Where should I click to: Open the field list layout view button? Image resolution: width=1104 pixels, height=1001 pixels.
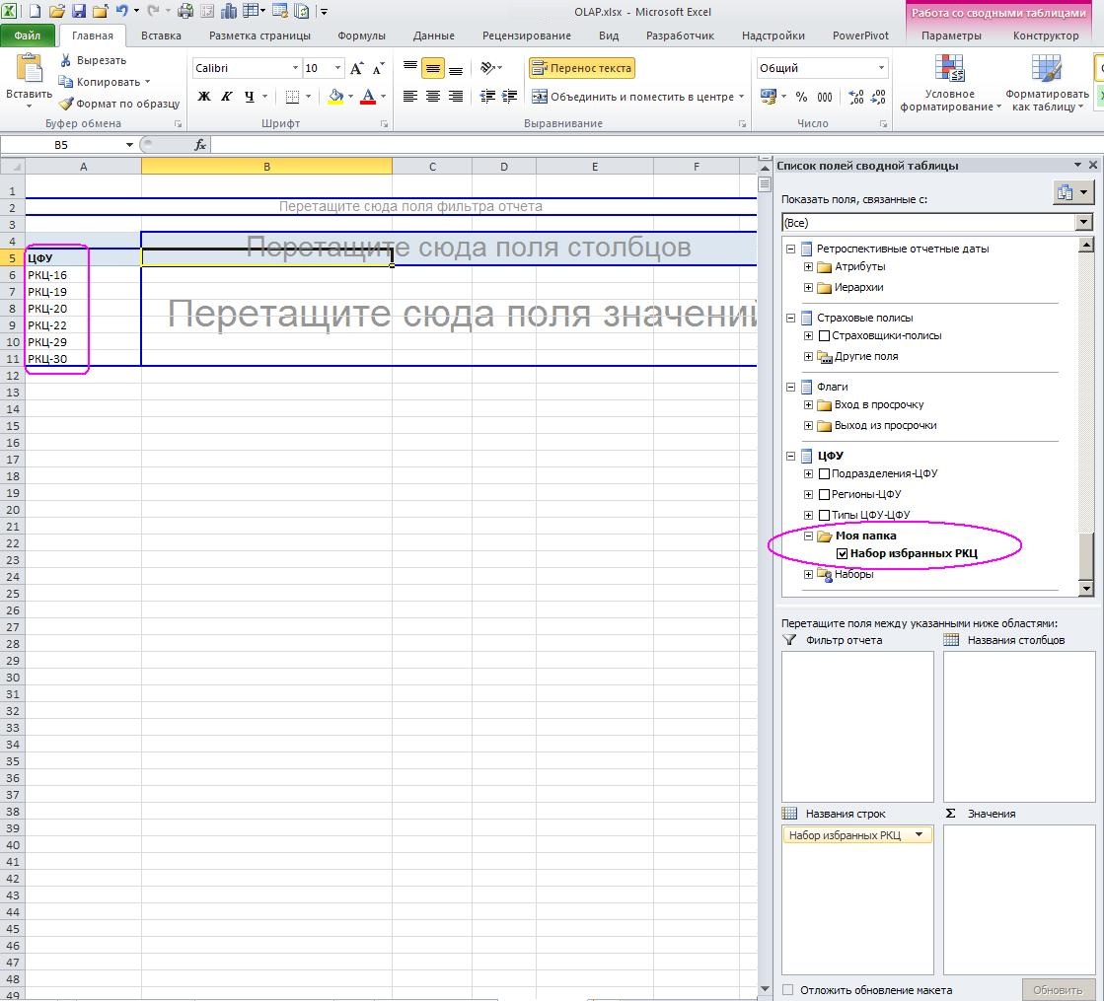(x=1073, y=192)
